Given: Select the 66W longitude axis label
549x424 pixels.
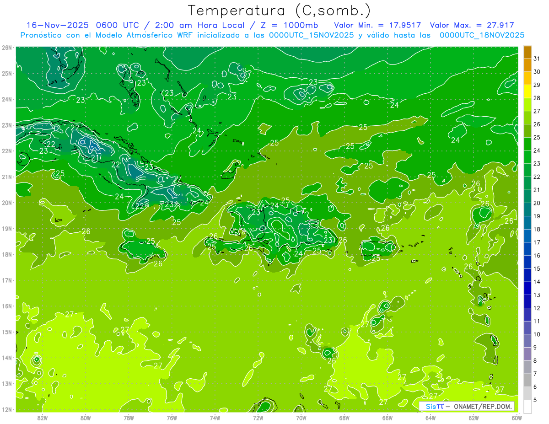Looking at the screenshot, I should coord(388,417).
